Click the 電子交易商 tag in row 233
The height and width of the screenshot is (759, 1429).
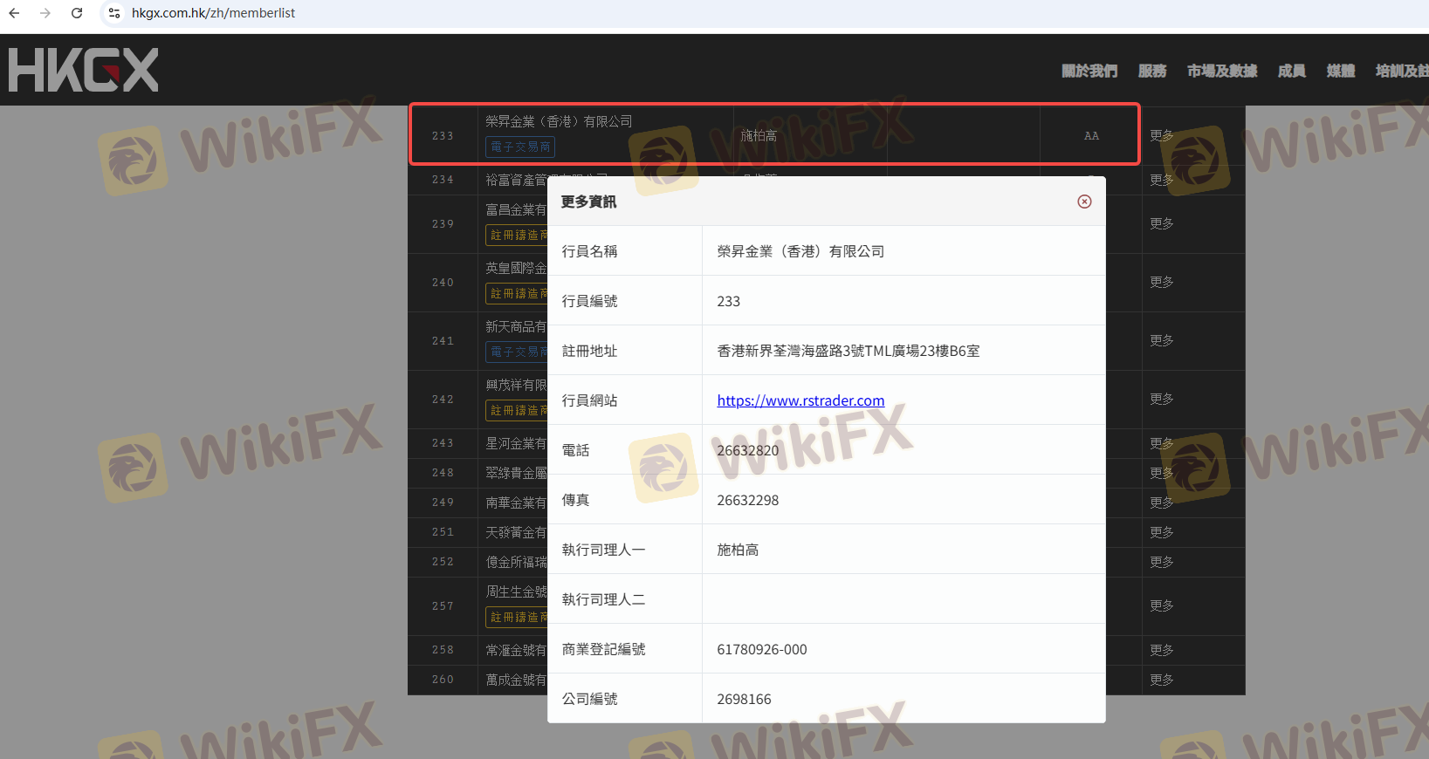click(x=520, y=147)
